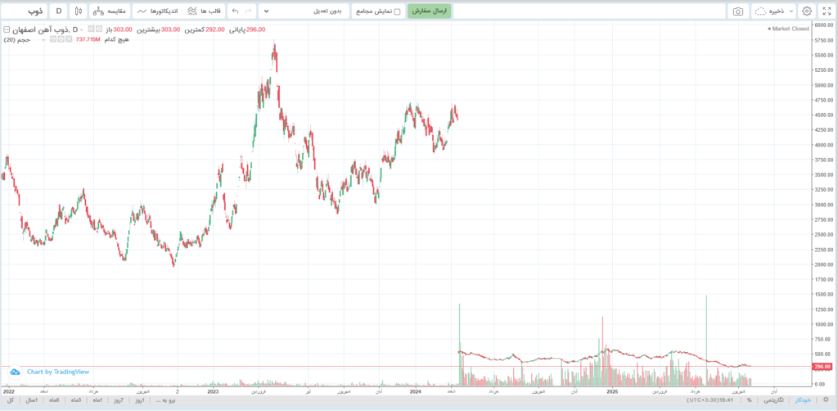Expand the بدون تعدیل adjustment dropdown
The image size is (838, 411).
tap(309, 11)
